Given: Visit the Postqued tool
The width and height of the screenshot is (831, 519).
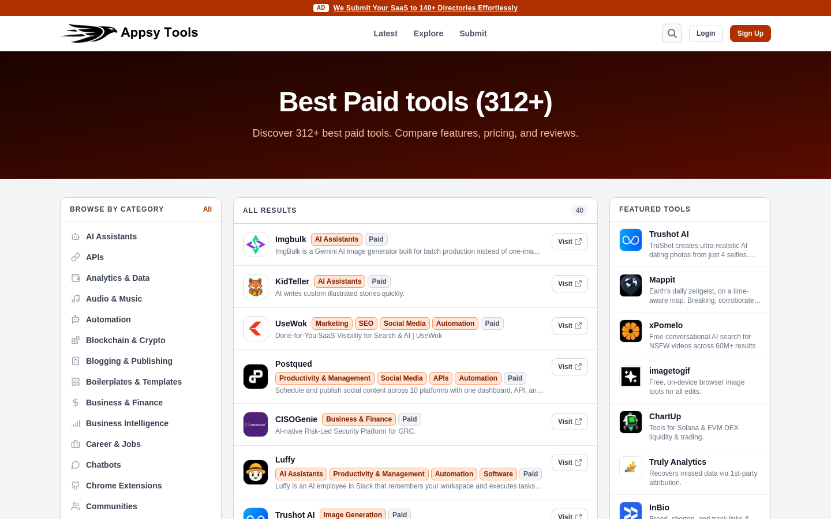Looking at the screenshot, I should point(570,367).
